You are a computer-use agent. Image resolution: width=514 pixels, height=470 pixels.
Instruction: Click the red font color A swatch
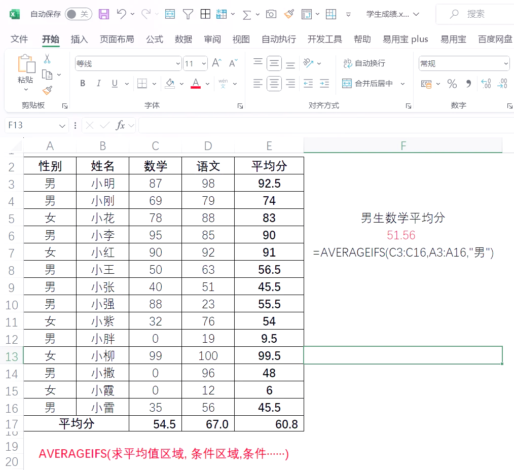196,83
